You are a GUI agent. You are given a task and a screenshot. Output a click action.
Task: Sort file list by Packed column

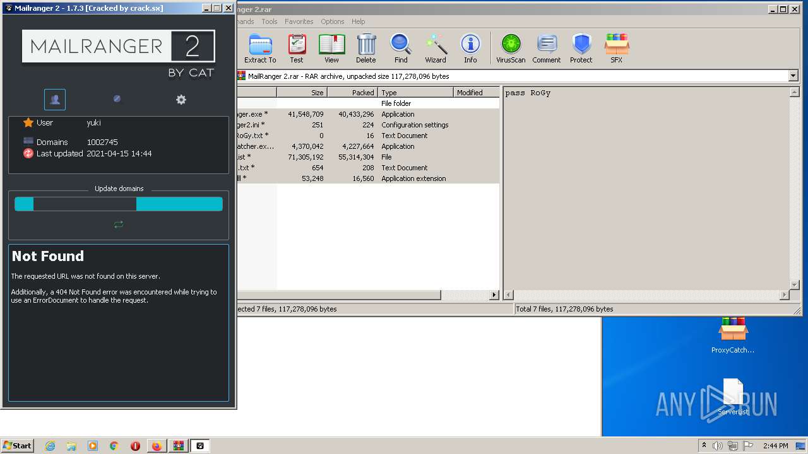click(352, 92)
